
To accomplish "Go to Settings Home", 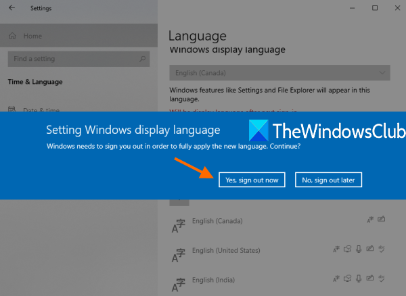I will click(78, 36).
